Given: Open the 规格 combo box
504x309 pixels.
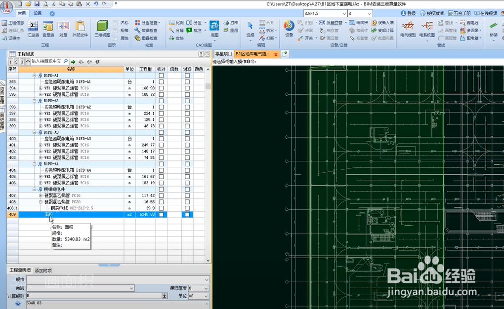Looking at the screenshot, I should pyautogui.click(x=118, y=280).
